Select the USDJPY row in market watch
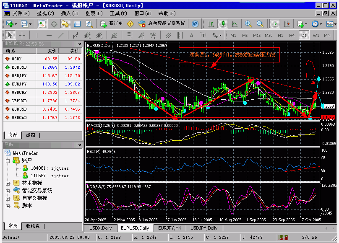The image size is (339, 243). click(43, 76)
